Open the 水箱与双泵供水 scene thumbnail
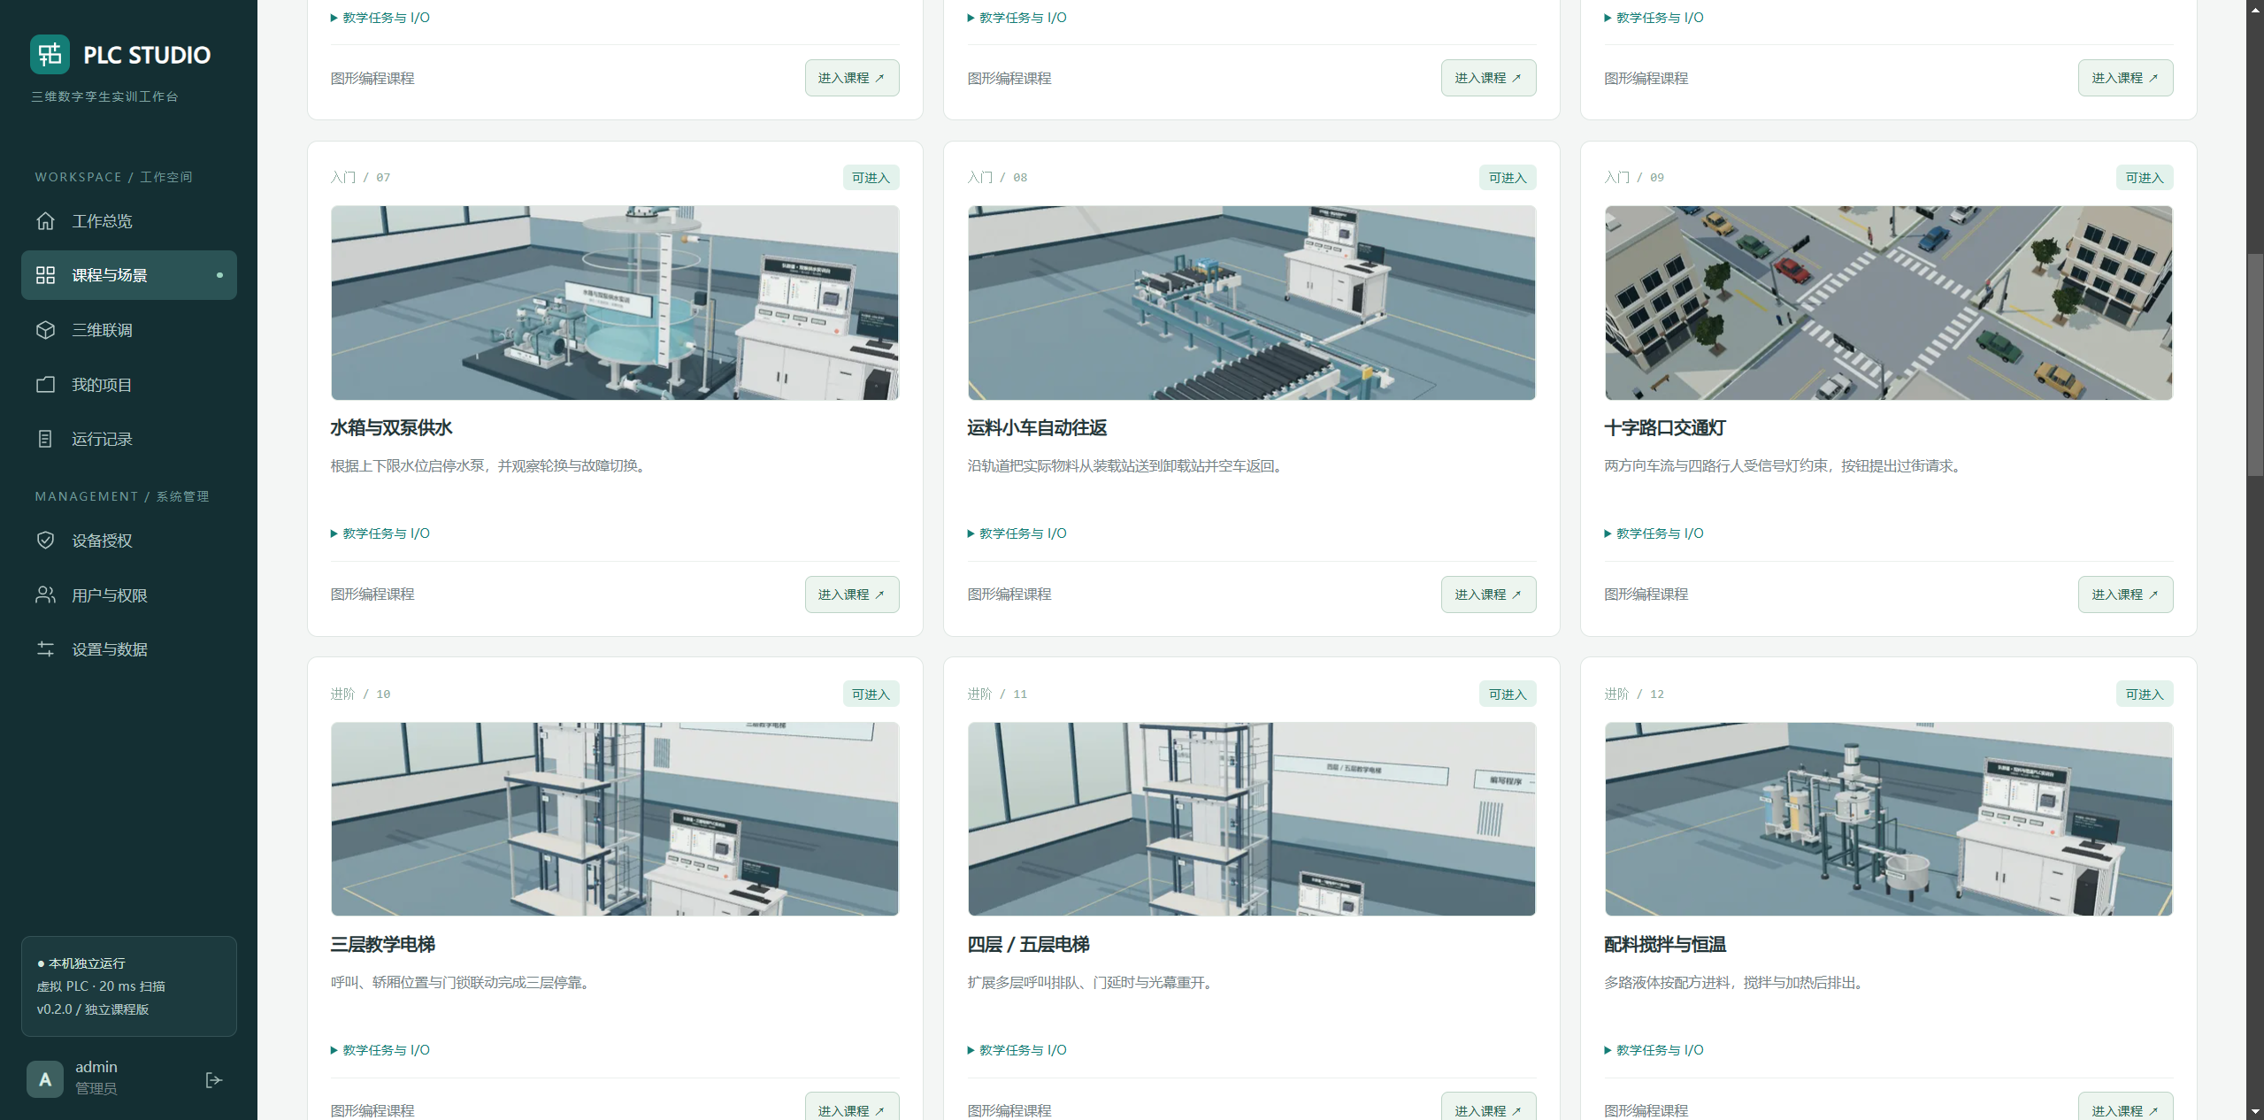The width and height of the screenshot is (2264, 1120). pos(615,303)
